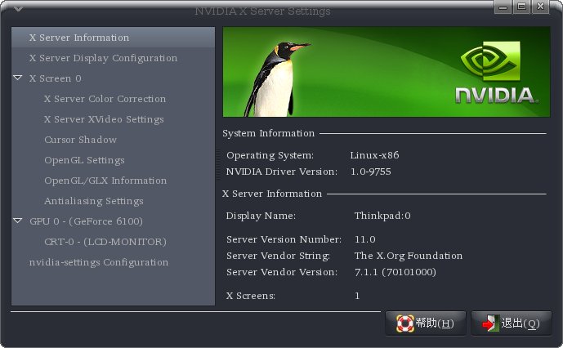Open X Server Color Correction
The width and height of the screenshot is (563, 348).
tap(105, 99)
